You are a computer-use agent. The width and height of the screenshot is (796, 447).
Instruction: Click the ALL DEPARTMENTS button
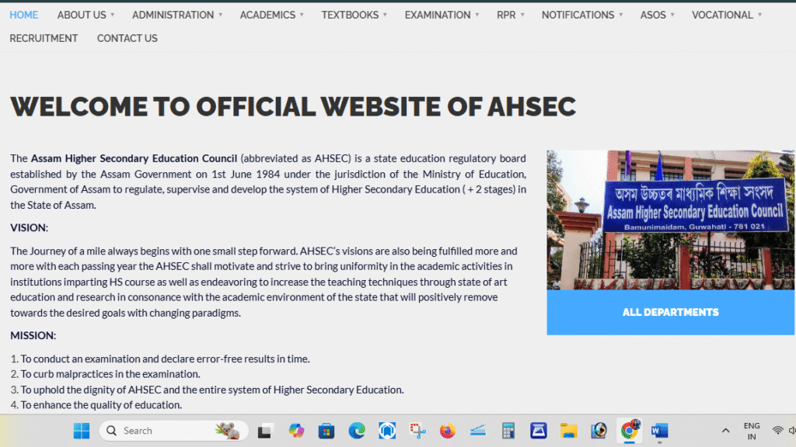coord(670,312)
